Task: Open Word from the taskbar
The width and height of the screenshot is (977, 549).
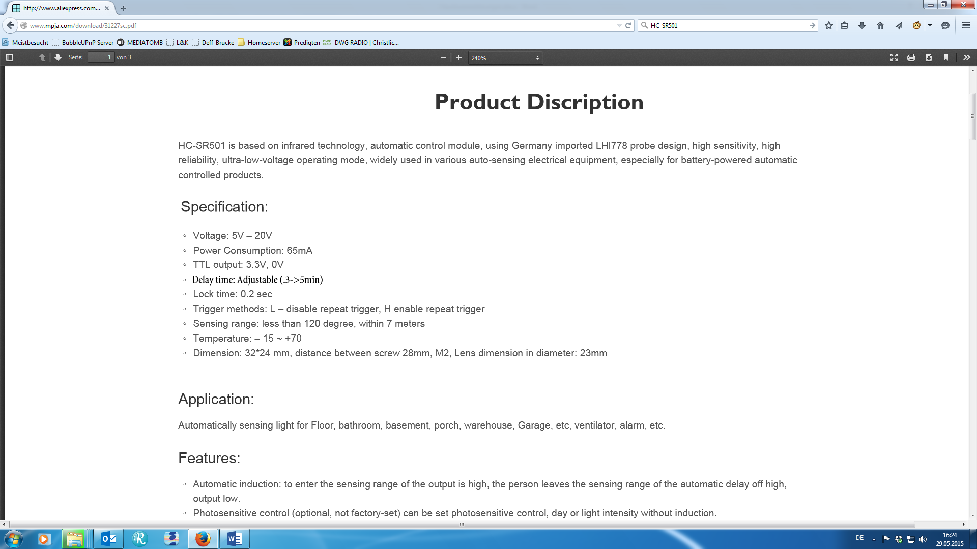Action: (x=235, y=539)
